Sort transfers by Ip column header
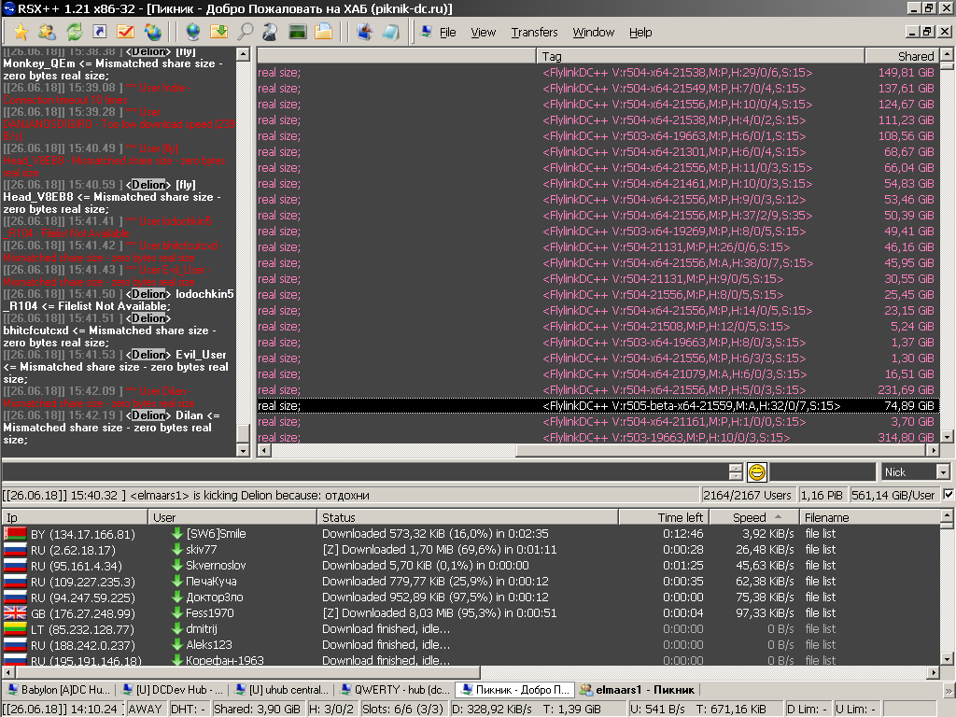956x717 pixels. (75, 517)
